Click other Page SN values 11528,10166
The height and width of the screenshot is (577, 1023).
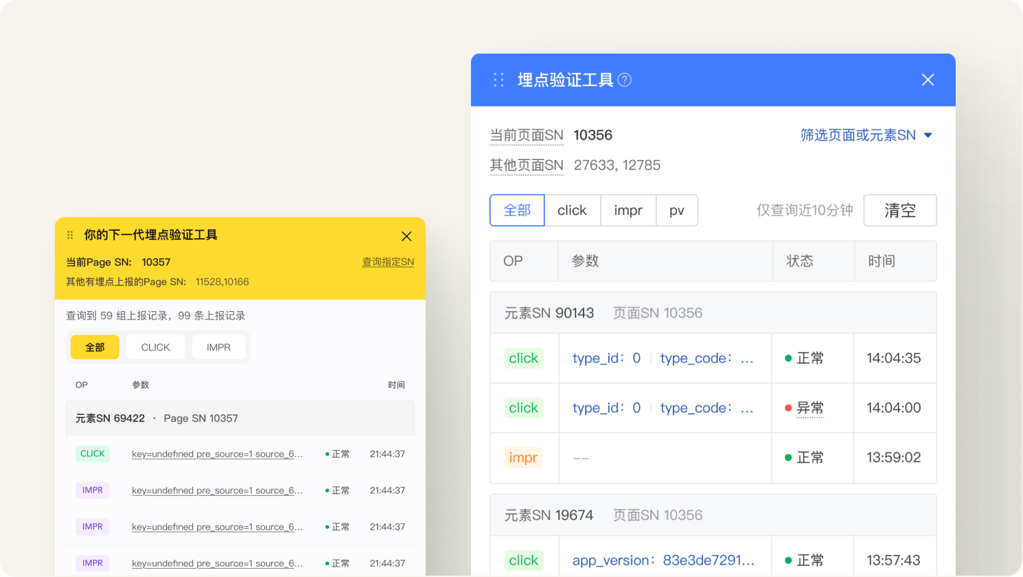tap(222, 282)
